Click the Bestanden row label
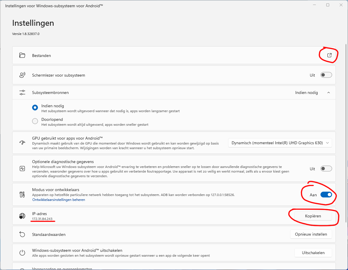This screenshot has width=348, height=270. coord(41,56)
